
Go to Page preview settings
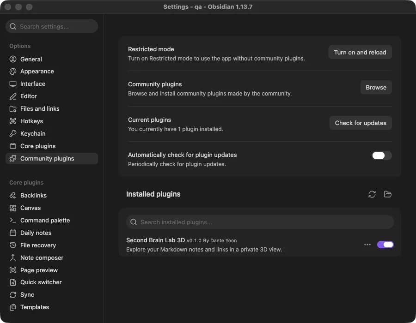tap(52, 270)
